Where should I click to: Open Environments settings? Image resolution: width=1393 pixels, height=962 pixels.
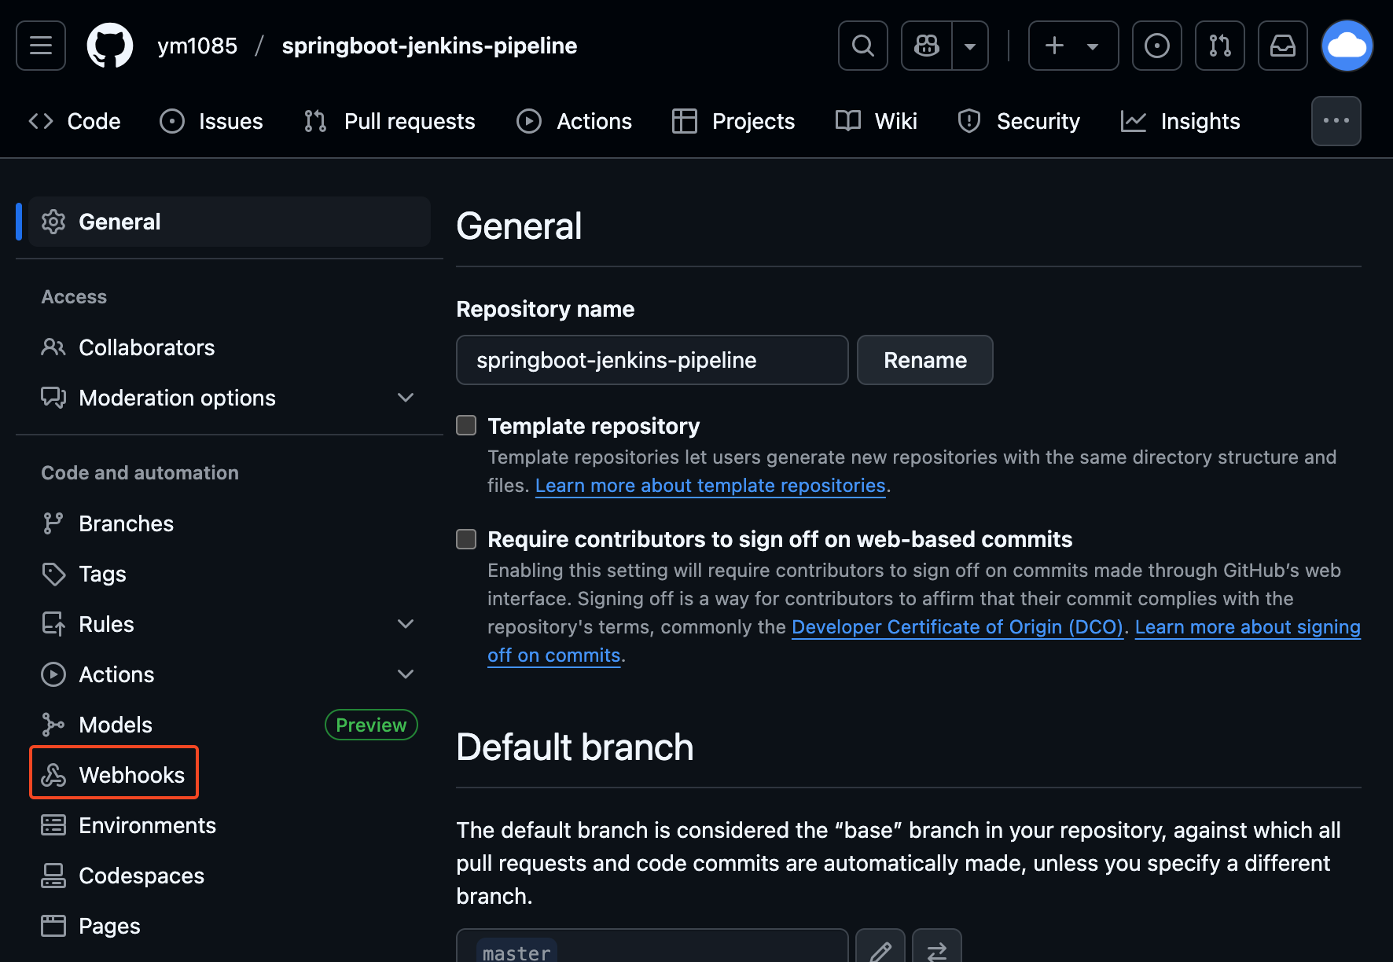coord(230,825)
